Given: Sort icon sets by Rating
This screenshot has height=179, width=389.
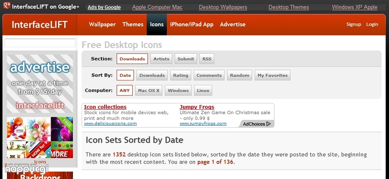Looking at the screenshot, I should click(180, 75).
